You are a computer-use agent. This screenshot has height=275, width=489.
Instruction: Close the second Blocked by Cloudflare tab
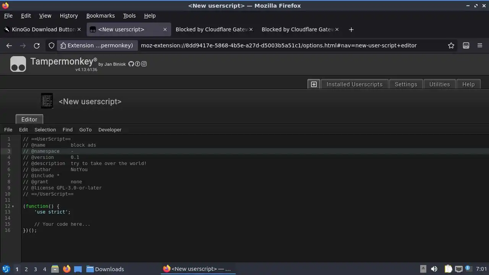(337, 29)
